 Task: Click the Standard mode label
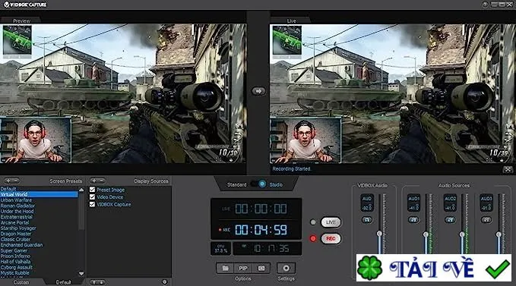tap(236, 184)
